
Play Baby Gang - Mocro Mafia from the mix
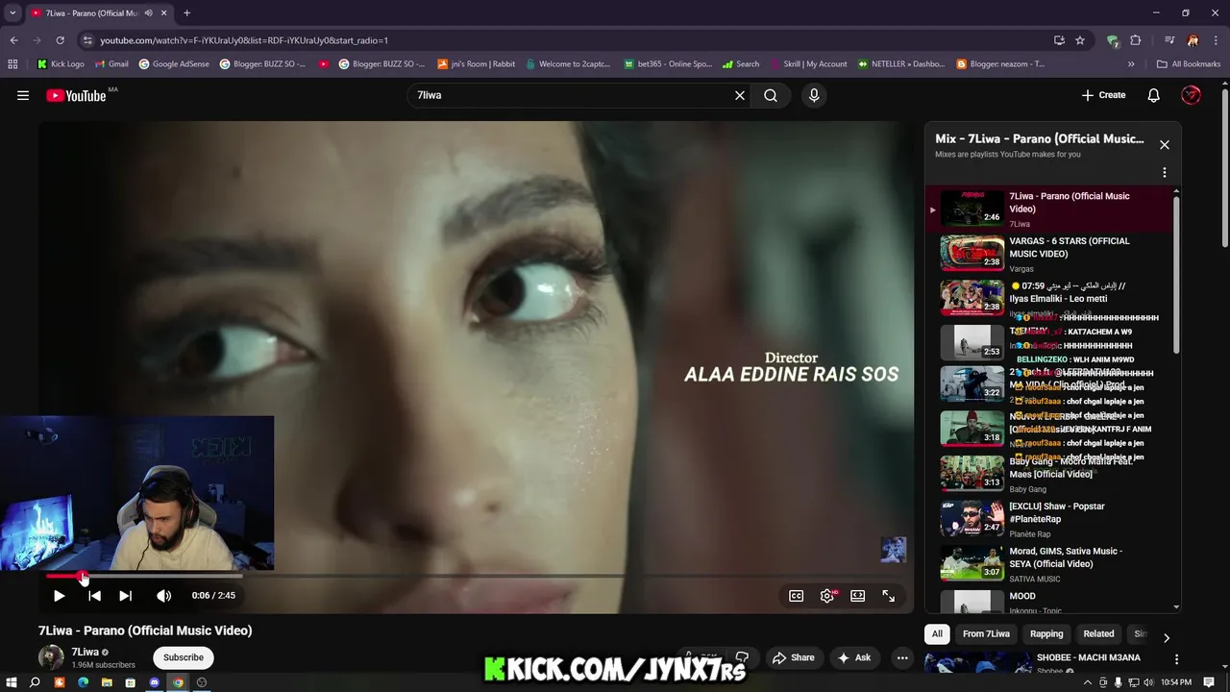[1052, 474]
